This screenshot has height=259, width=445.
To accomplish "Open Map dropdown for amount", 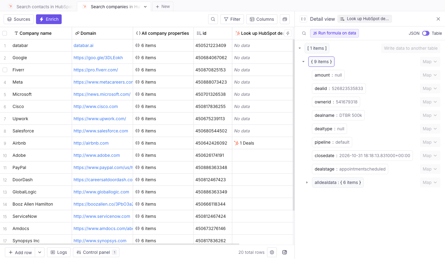I will point(430,75).
